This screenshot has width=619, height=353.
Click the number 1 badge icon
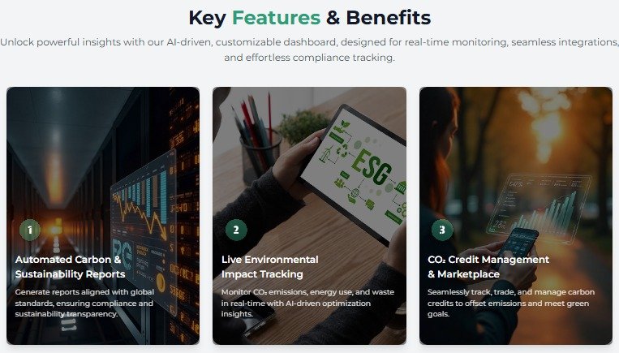tap(30, 230)
